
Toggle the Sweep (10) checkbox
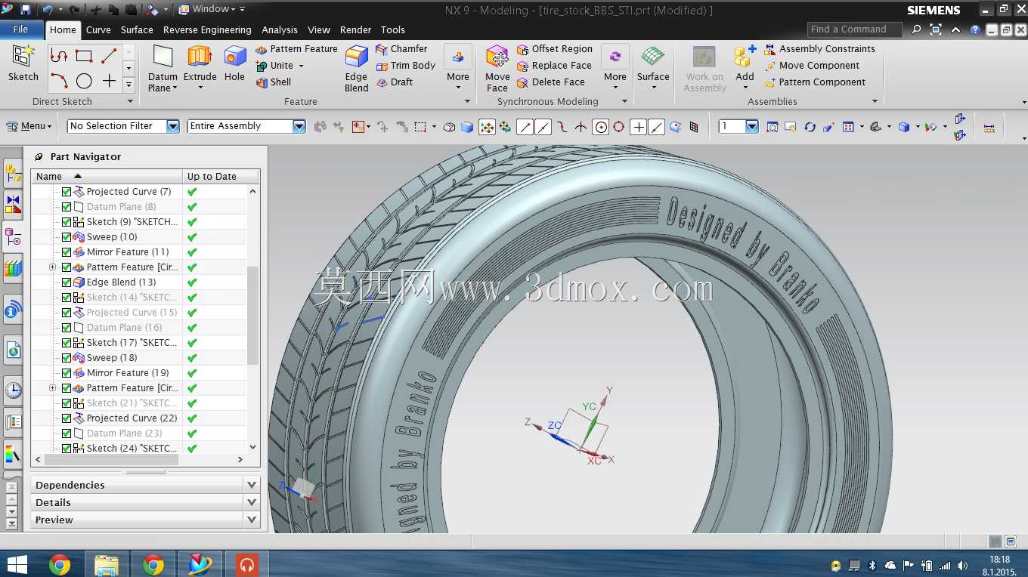click(67, 237)
